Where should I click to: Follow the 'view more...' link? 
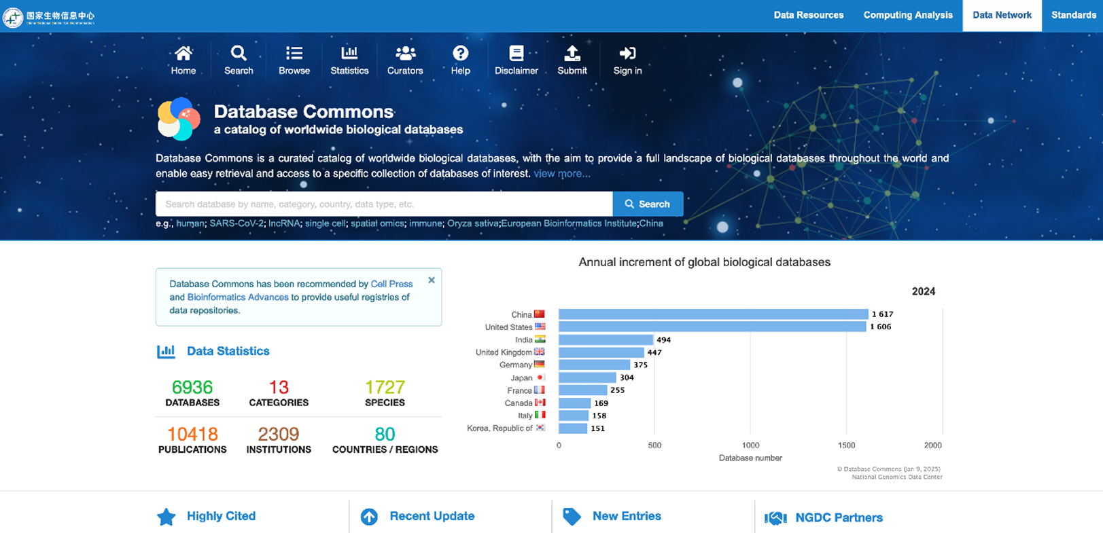pos(562,174)
